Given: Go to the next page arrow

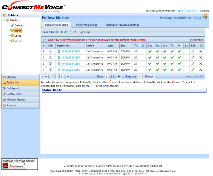Looking at the screenshot, I should tap(62, 77).
